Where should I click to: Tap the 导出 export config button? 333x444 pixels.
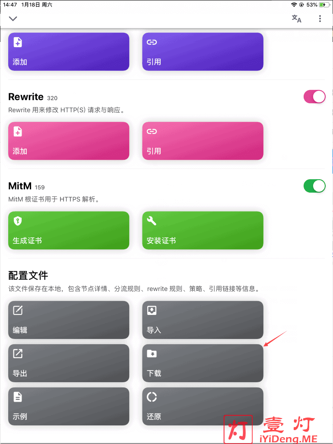tap(69, 363)
